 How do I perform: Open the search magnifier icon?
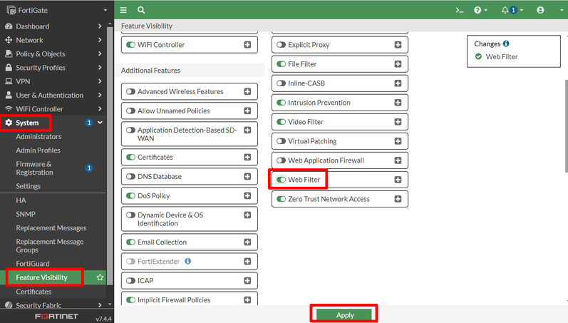(141, 10)
